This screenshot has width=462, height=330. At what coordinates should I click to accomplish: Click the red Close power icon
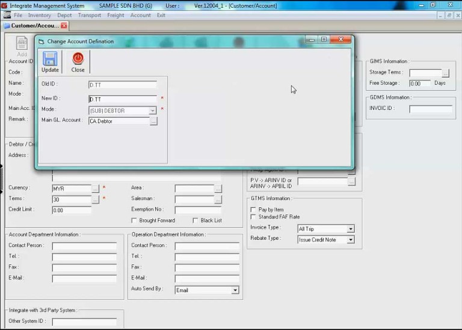[78, 58]
